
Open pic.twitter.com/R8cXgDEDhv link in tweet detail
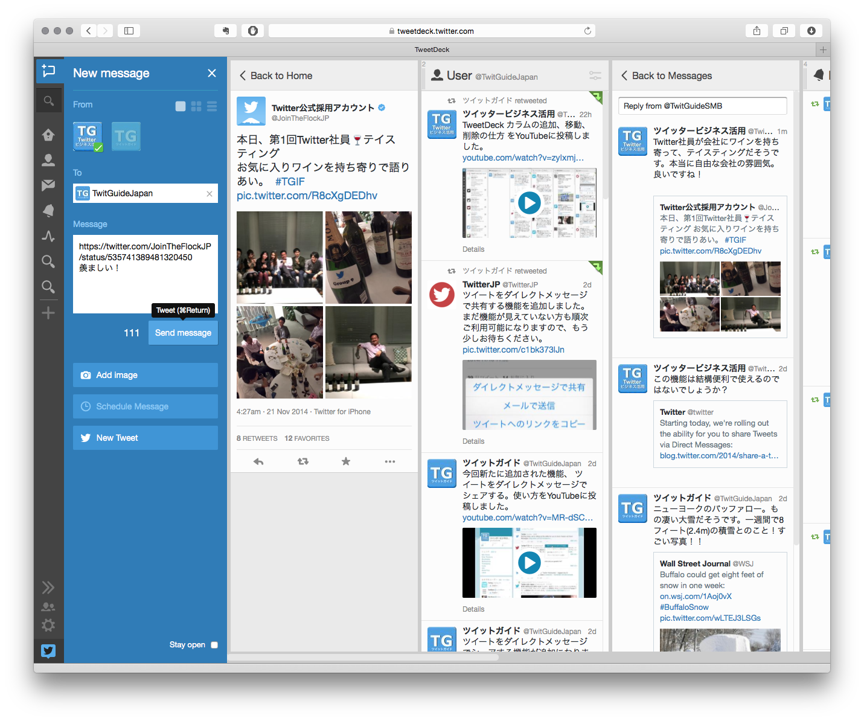click(307, 196)
